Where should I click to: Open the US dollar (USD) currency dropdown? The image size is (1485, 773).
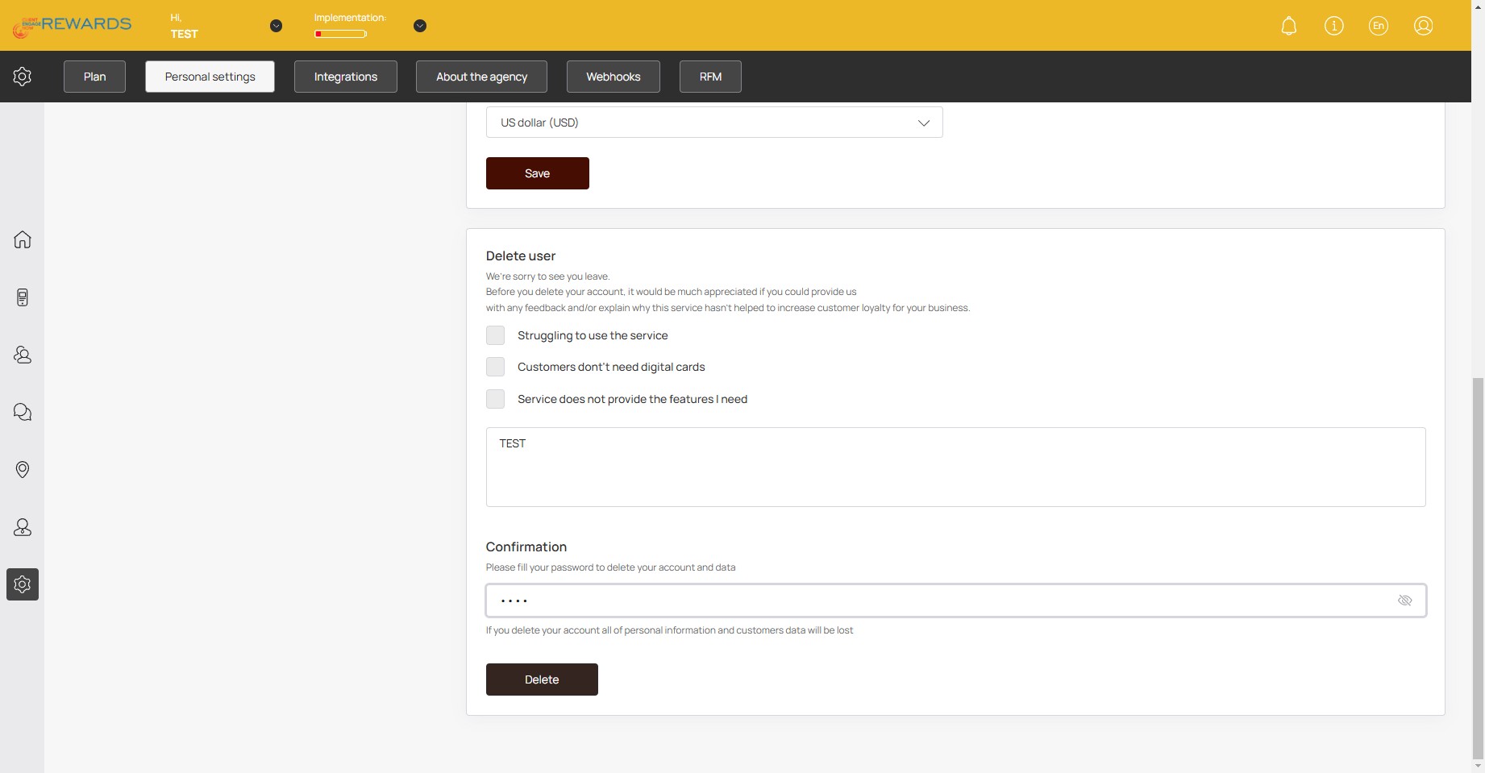tap(714, 123)
